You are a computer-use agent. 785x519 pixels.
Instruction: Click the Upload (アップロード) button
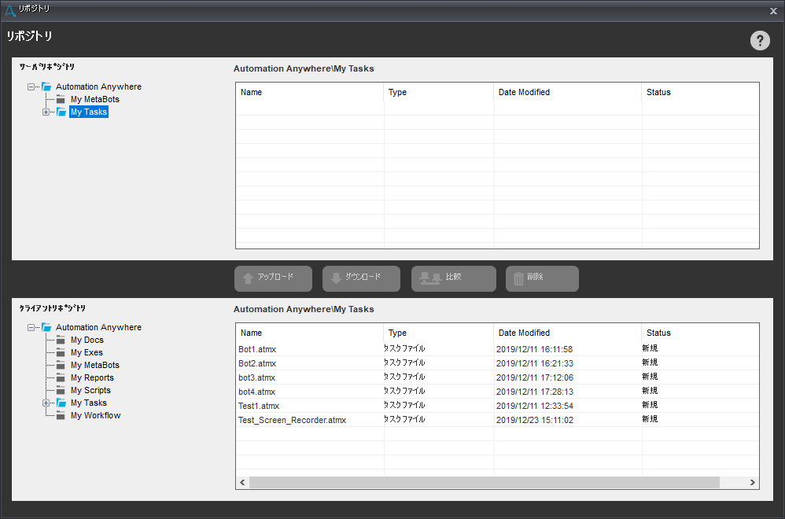(x=274, y=278)
